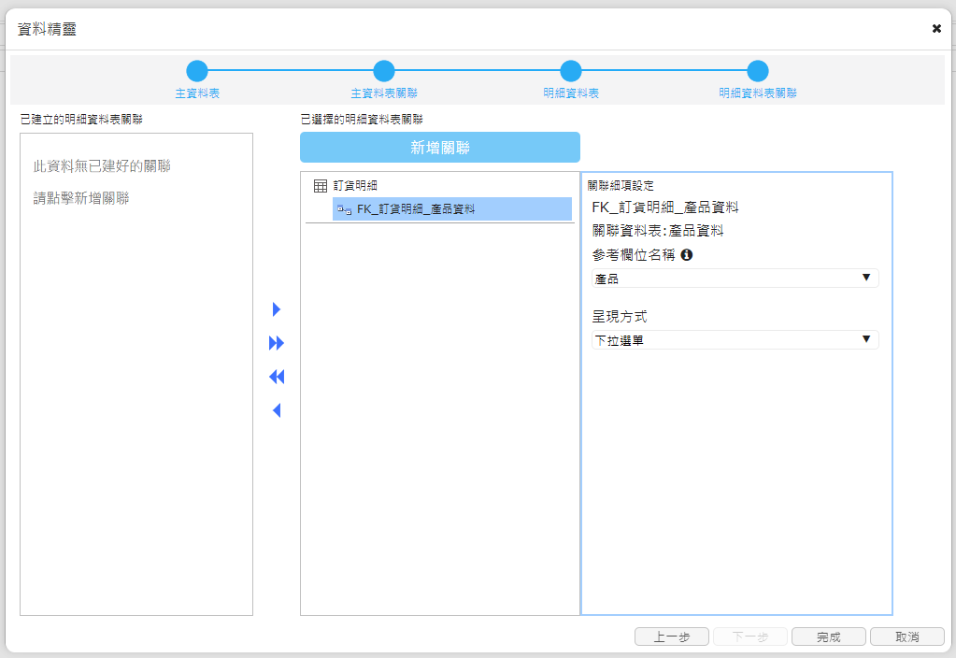The width and height of the screenshot is (956, 658).
Task: Click the 呈現方式 label
Action: [x=620, y=317]
